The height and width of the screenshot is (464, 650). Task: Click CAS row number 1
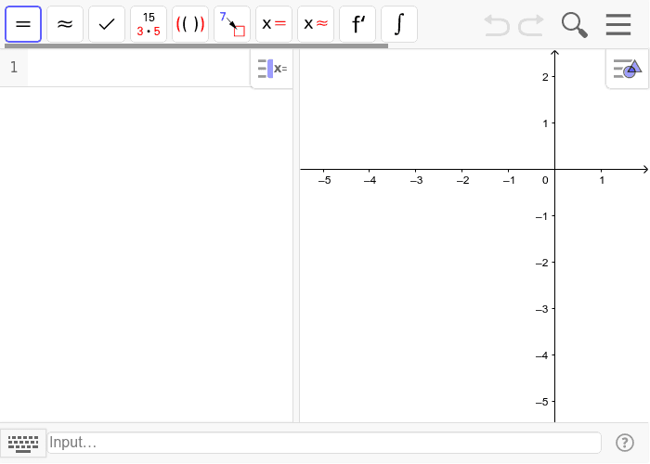14,67
